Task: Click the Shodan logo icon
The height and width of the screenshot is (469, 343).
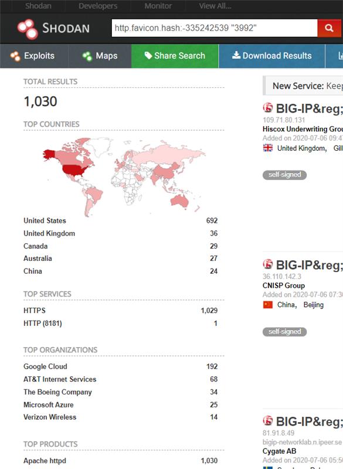Action: click(28, 29)
